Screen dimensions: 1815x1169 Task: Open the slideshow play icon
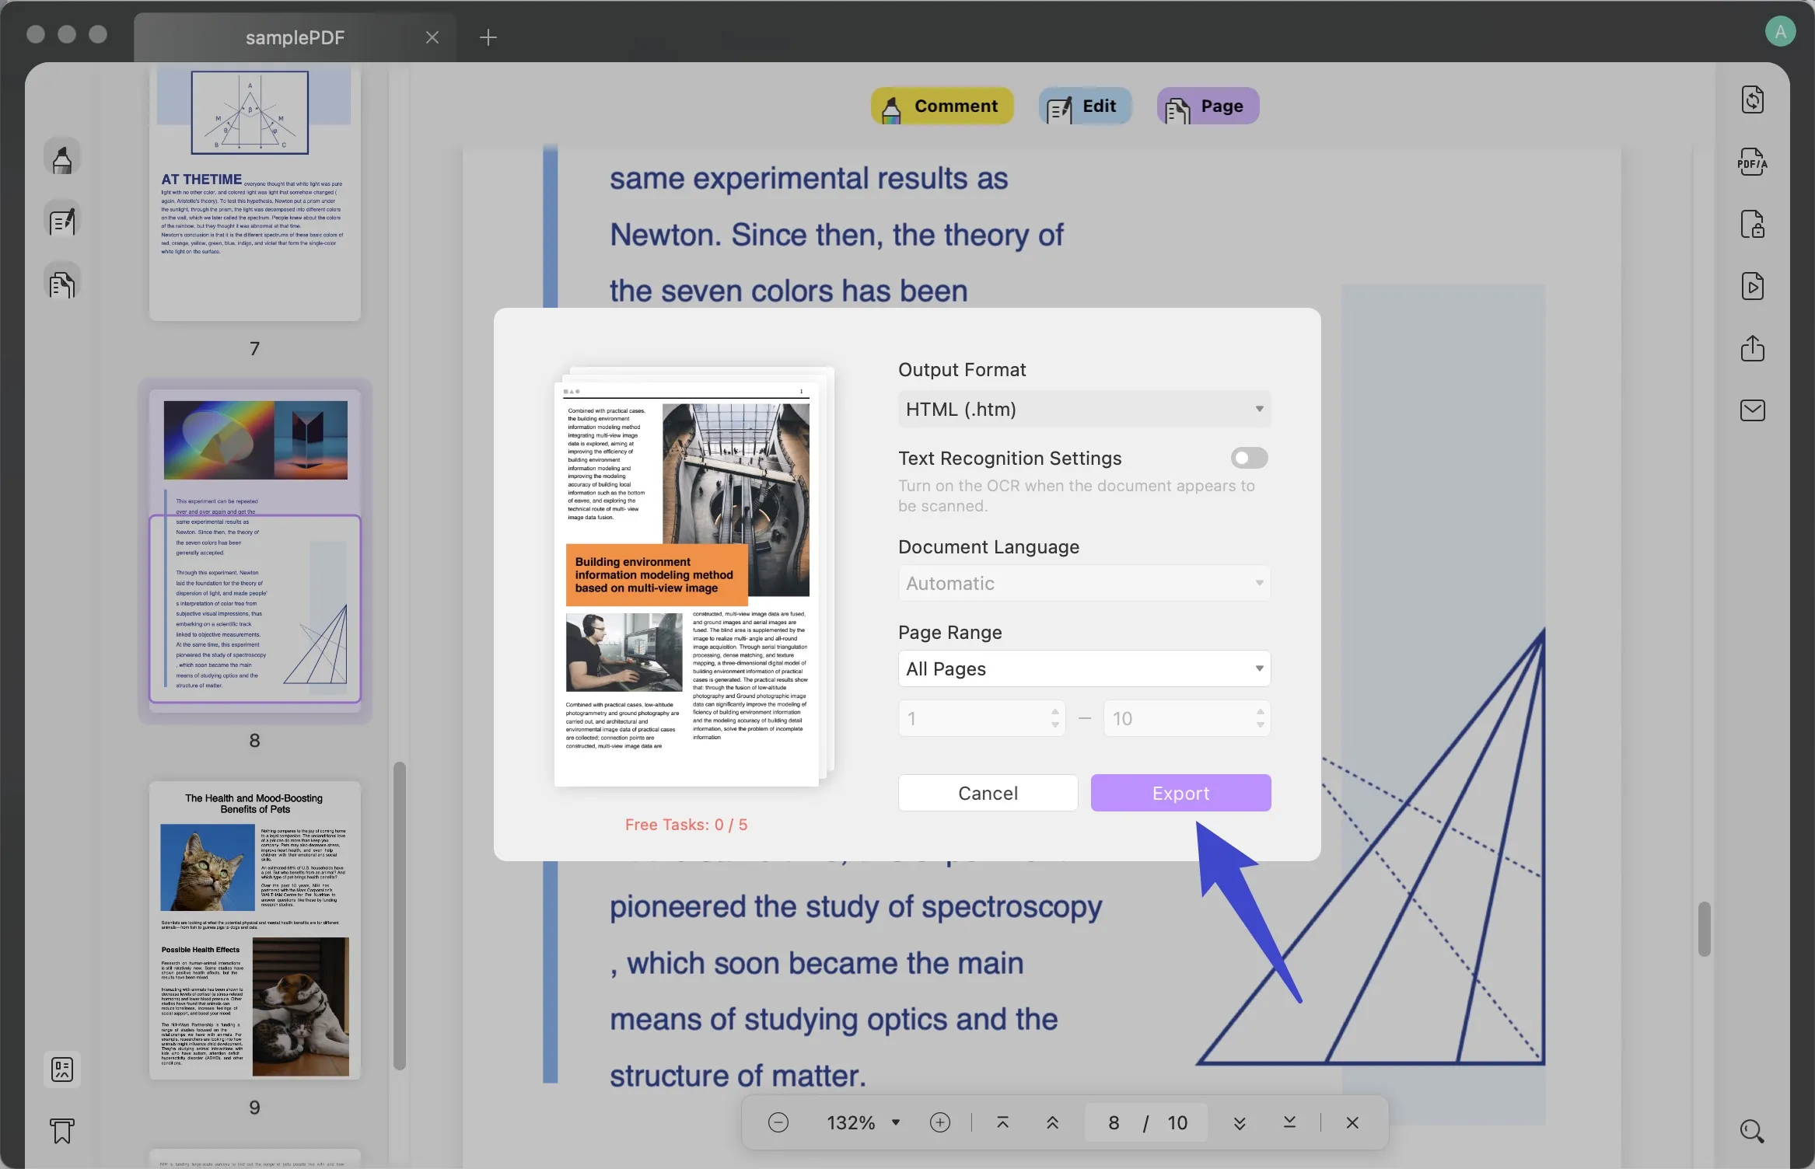point(1752,287)
